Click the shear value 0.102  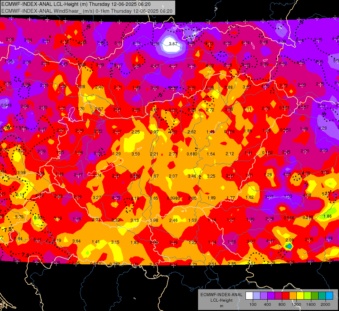point(267,153)
